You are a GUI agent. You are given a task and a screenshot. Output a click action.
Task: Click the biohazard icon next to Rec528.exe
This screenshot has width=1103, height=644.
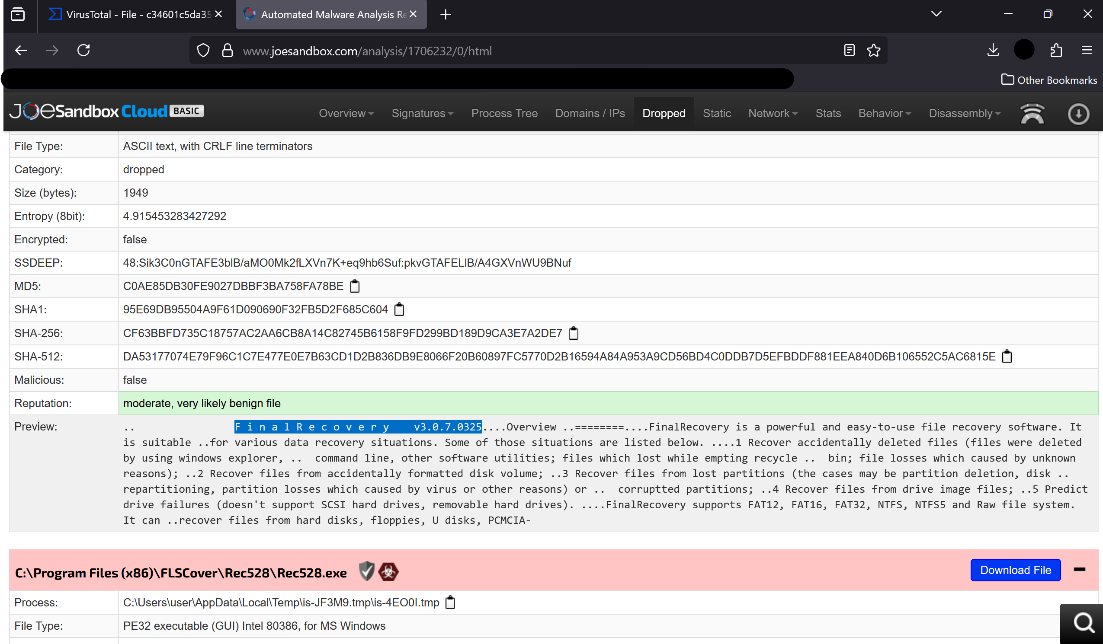(388, 571)
